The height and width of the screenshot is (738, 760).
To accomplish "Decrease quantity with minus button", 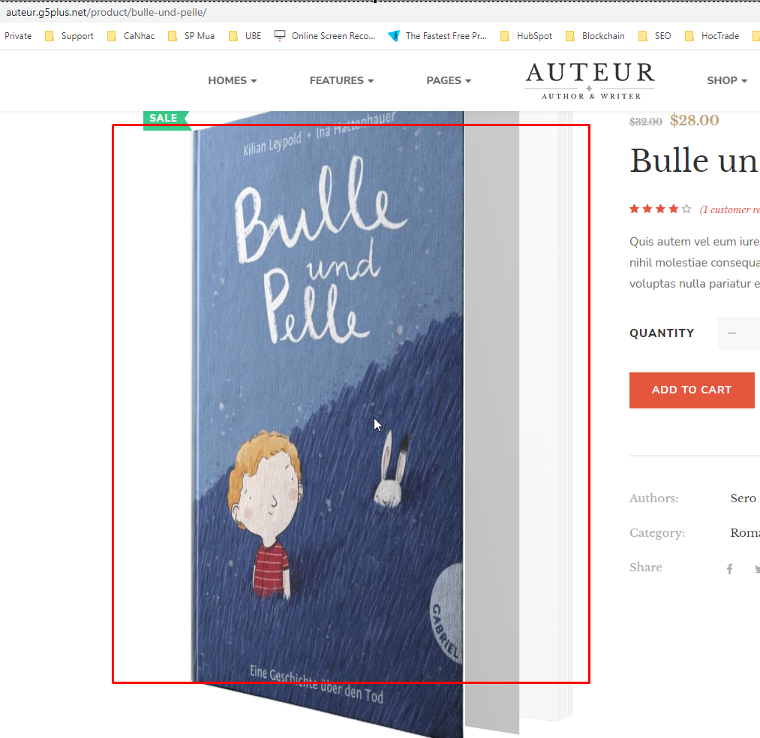I will (732, 333).
